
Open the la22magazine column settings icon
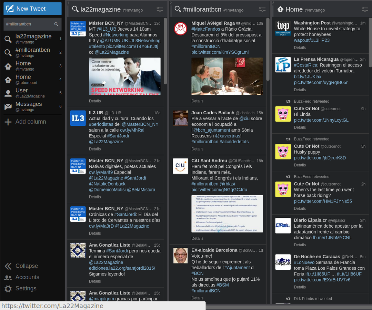(160, 10)
